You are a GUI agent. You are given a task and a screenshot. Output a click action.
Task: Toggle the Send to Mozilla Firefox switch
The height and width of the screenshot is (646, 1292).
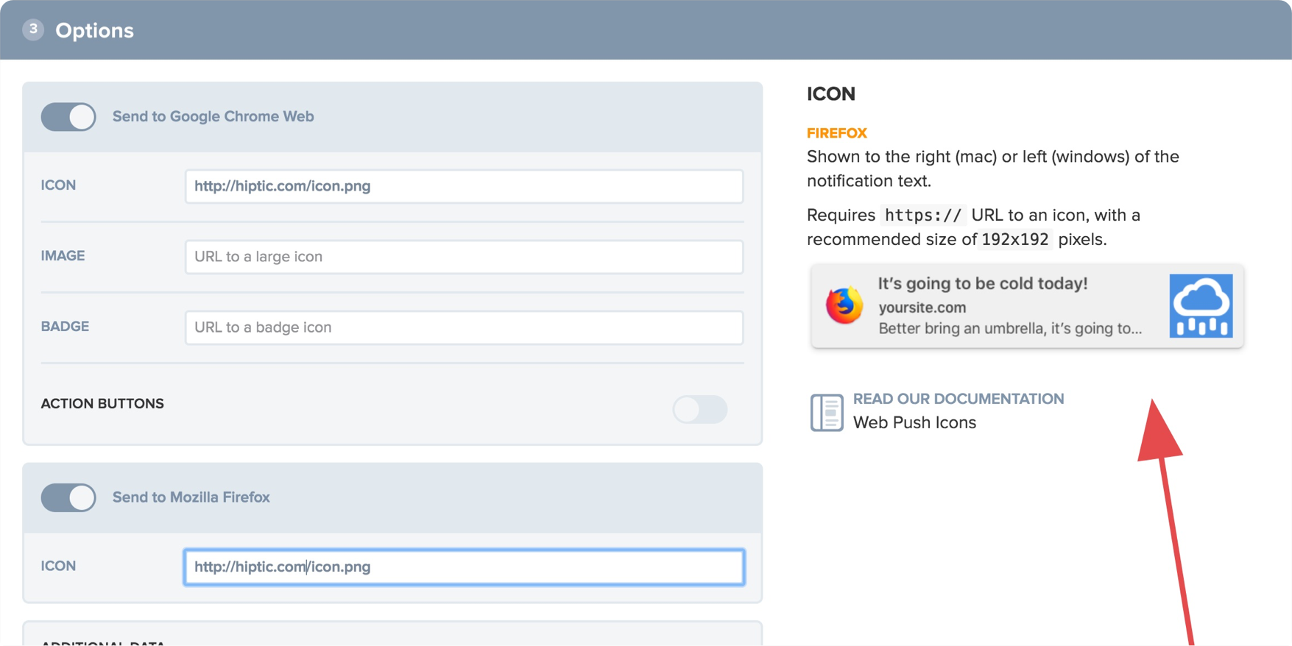point(68,498)
